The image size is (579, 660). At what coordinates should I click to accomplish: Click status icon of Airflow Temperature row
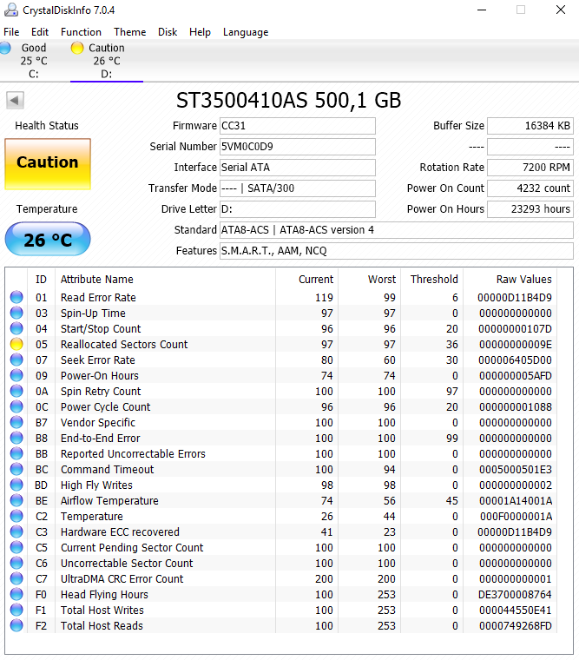point(16,500)
